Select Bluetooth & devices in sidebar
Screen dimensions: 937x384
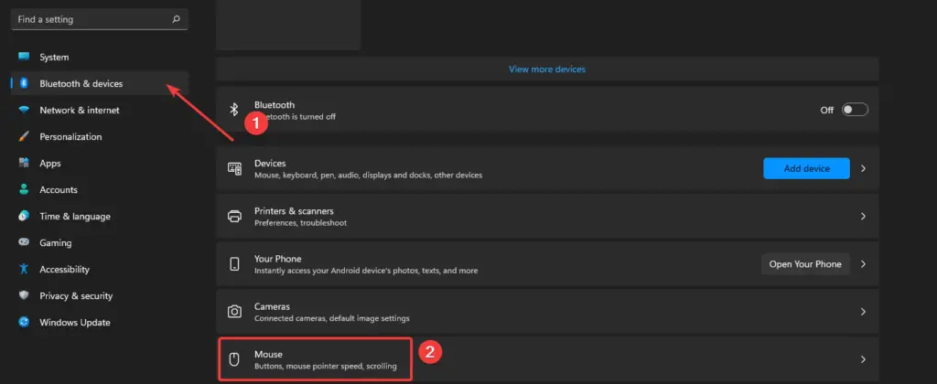(100, 83)
